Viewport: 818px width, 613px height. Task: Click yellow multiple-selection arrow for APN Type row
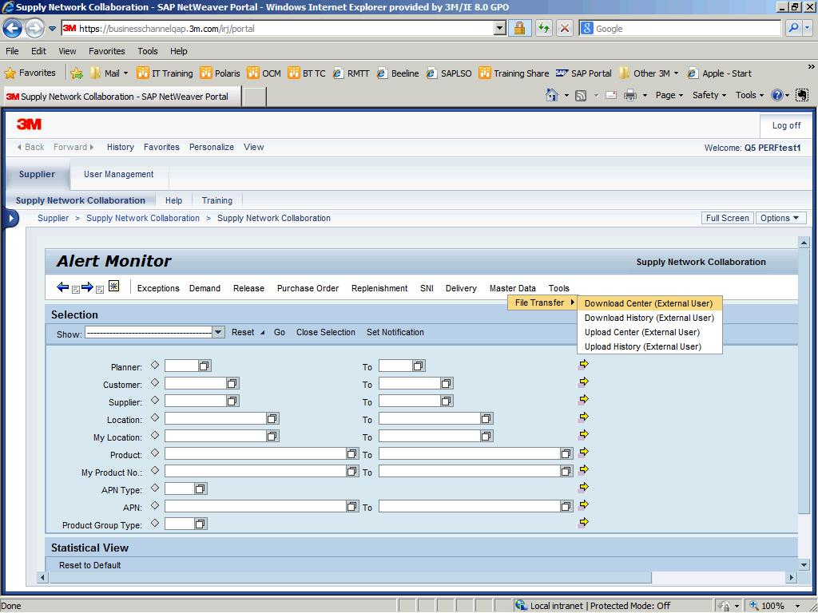(583, 488)
